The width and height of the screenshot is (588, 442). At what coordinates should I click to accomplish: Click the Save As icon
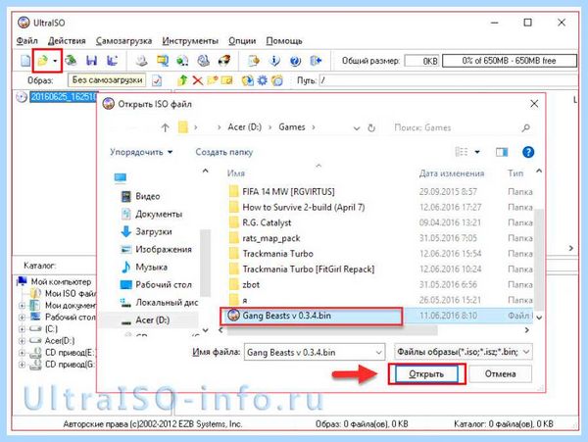click(x=112, y=61)
